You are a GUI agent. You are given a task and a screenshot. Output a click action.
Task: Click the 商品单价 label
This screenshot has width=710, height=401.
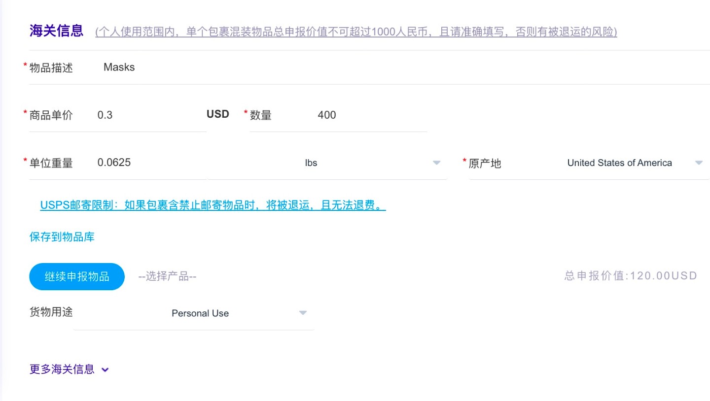point(51,116)
